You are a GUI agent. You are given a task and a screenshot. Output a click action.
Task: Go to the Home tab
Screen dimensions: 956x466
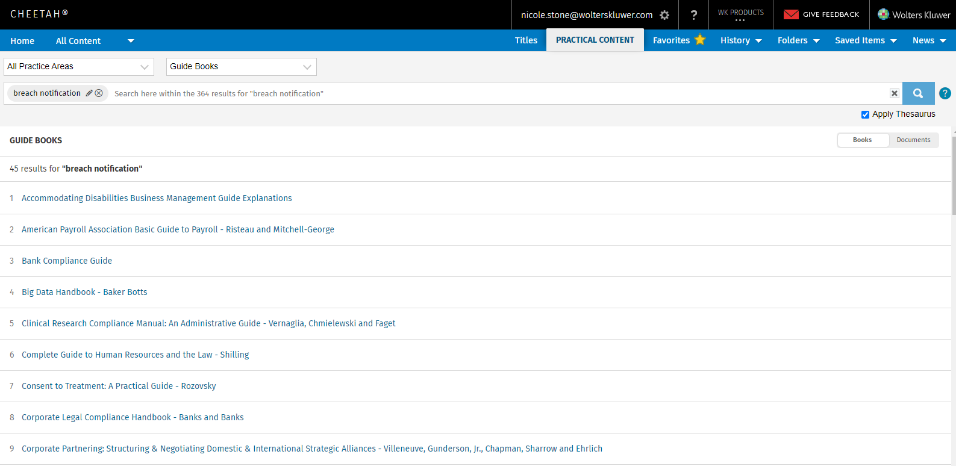[x=22, y=41]
